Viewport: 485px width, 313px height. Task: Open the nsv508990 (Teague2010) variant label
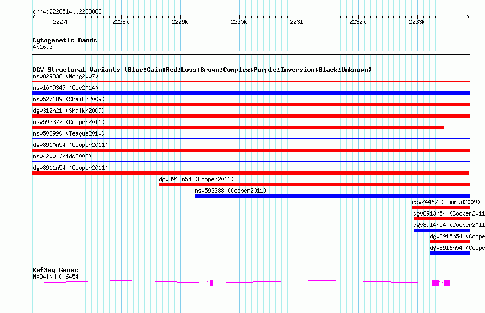(x=69, y=133)
